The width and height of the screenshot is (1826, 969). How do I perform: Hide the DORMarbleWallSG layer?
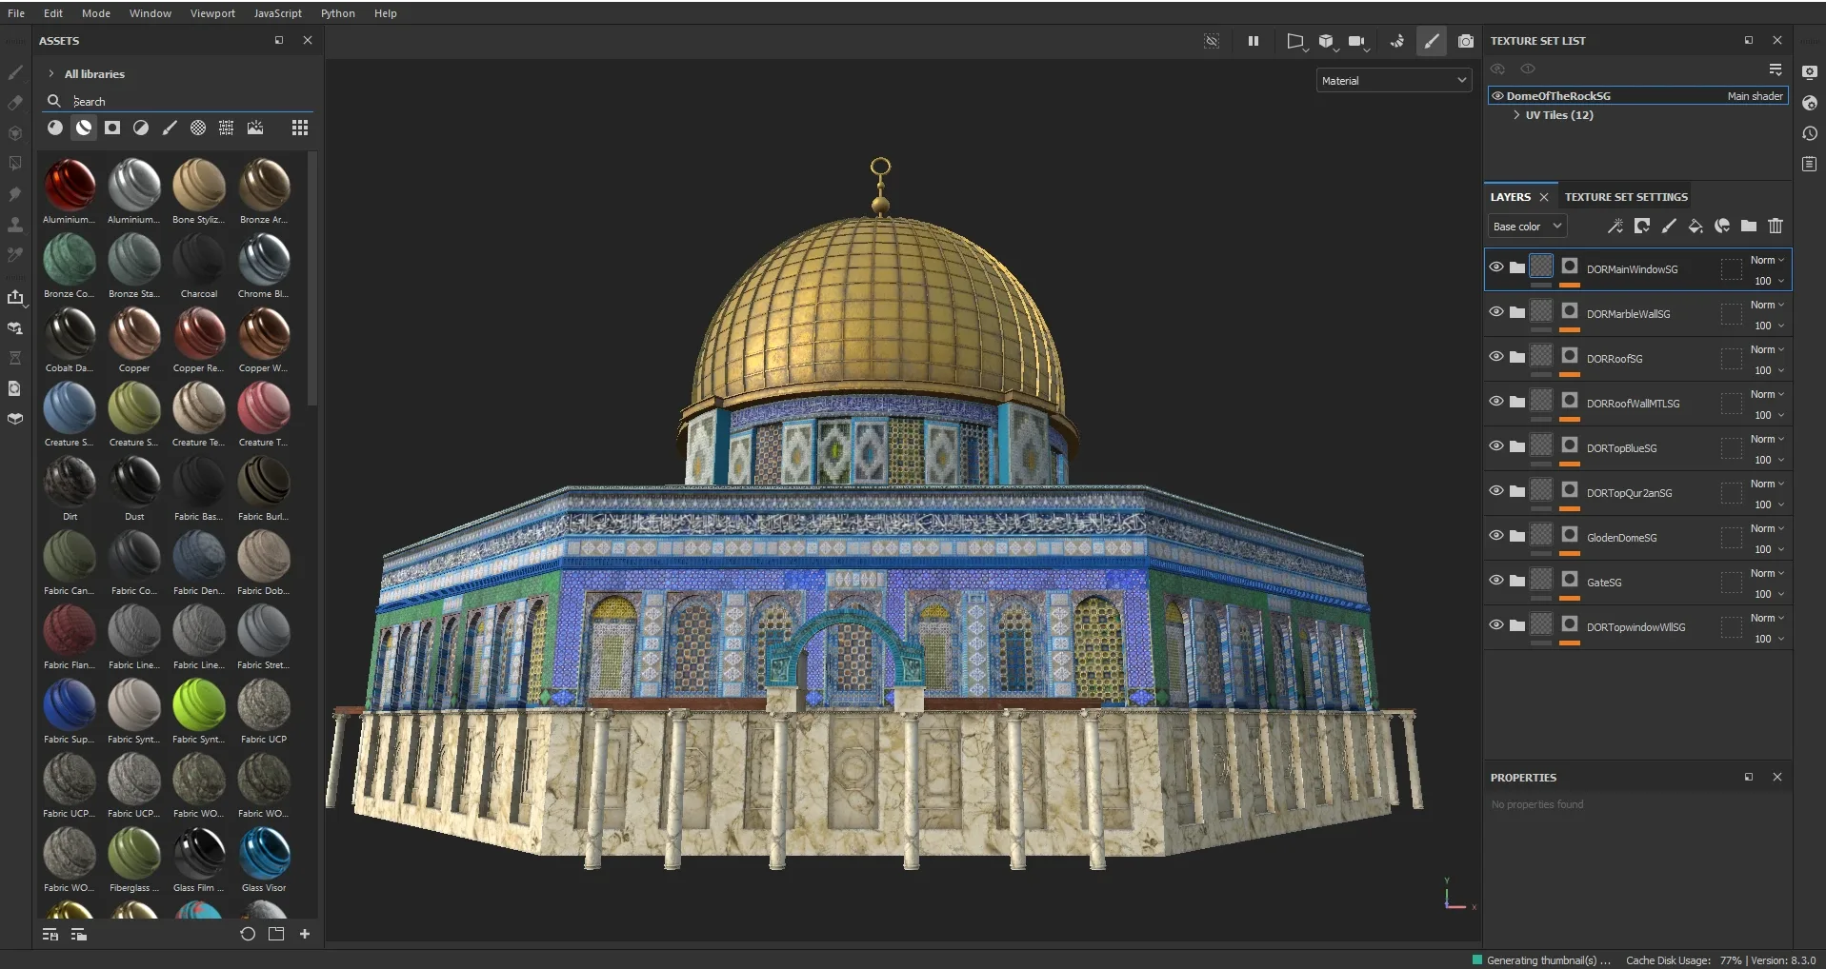pos(1496,312)
